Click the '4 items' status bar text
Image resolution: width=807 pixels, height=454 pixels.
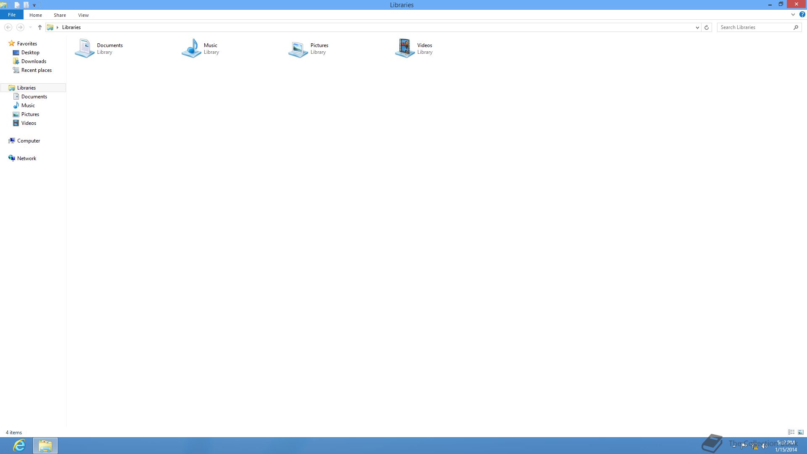click(x=14, y=433)
